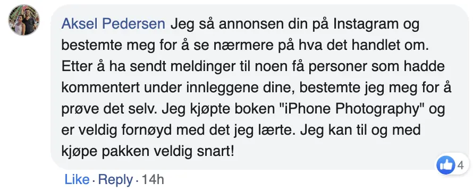Open Aksel Pedersen's profile picture
This screenshot has height=192, width=473.
(x=24, y=20)
